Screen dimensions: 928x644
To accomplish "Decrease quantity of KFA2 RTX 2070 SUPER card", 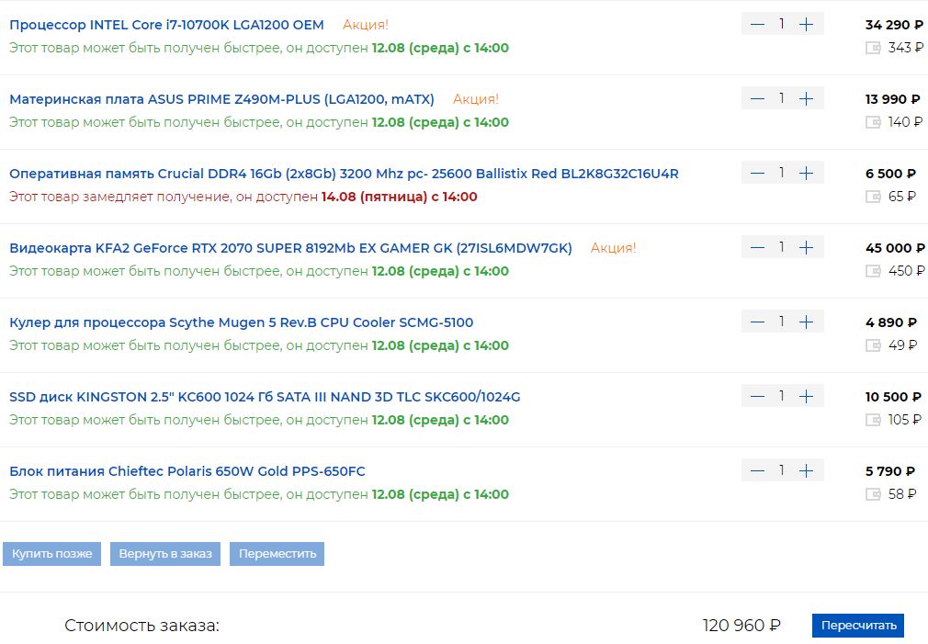I will point(757,247).
